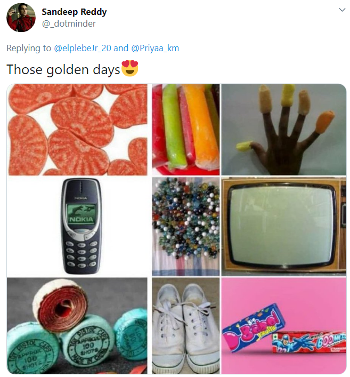Expand the tweet options chevron
Screen dimensions: 350x377
pos(342,10)
